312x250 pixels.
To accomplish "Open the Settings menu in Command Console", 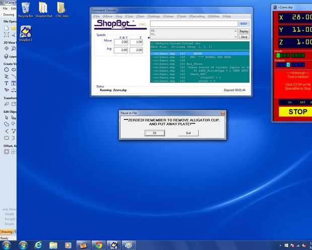I will point(154,16).
